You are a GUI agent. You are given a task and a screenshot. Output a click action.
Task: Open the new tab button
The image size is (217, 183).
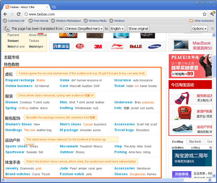[54, 7]
